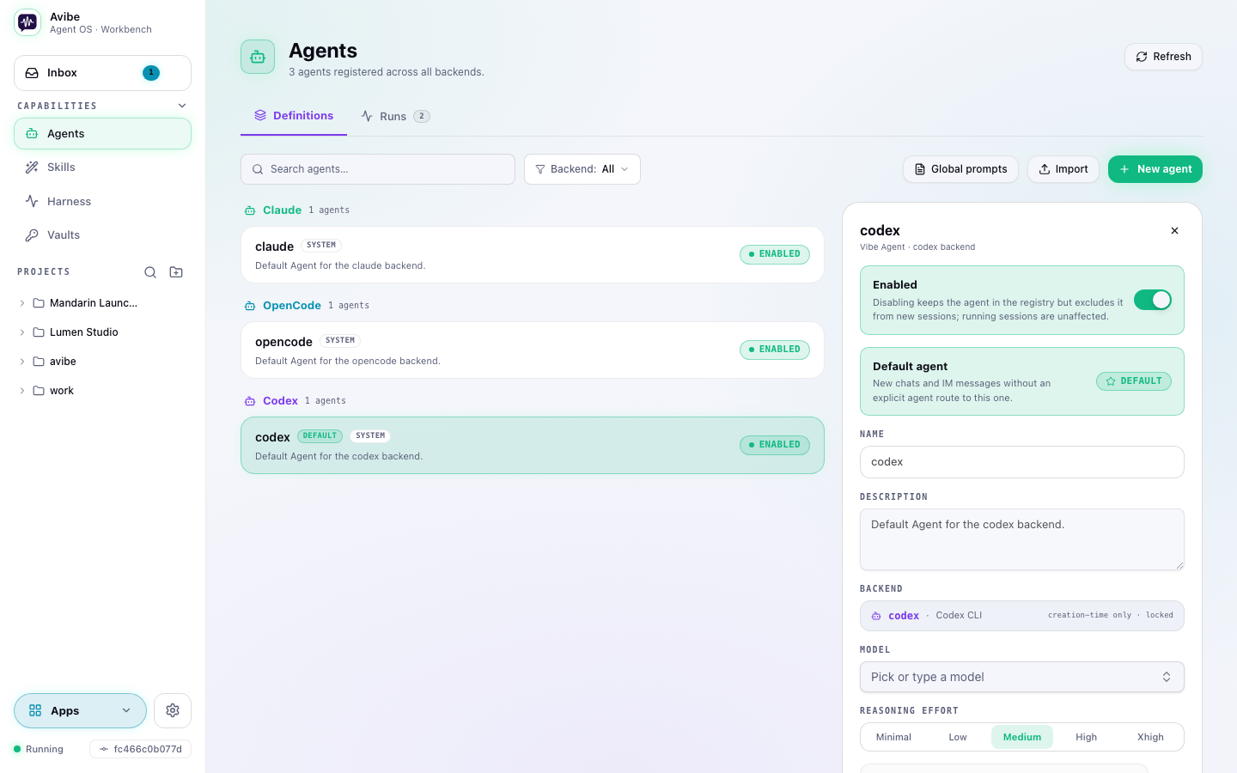Screen dimensions: 1237x773
Task: Click the Skills wand icon
Action: pyautogui.click(x=32, y=167)
